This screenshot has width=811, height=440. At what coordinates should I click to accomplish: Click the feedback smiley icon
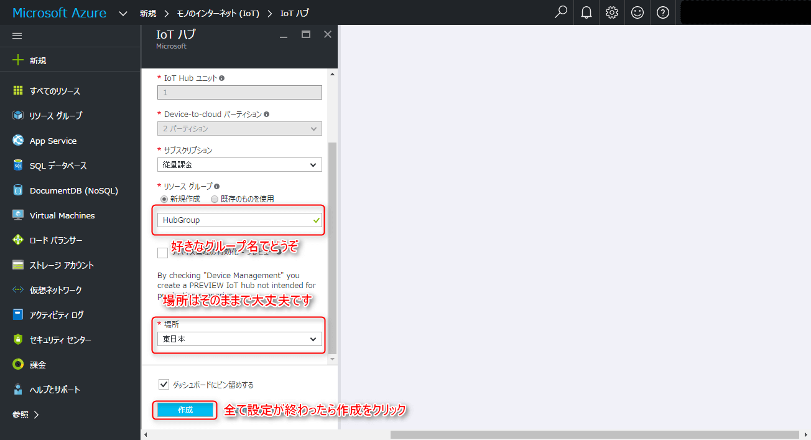pyautogui.click(x=637, y=12)
